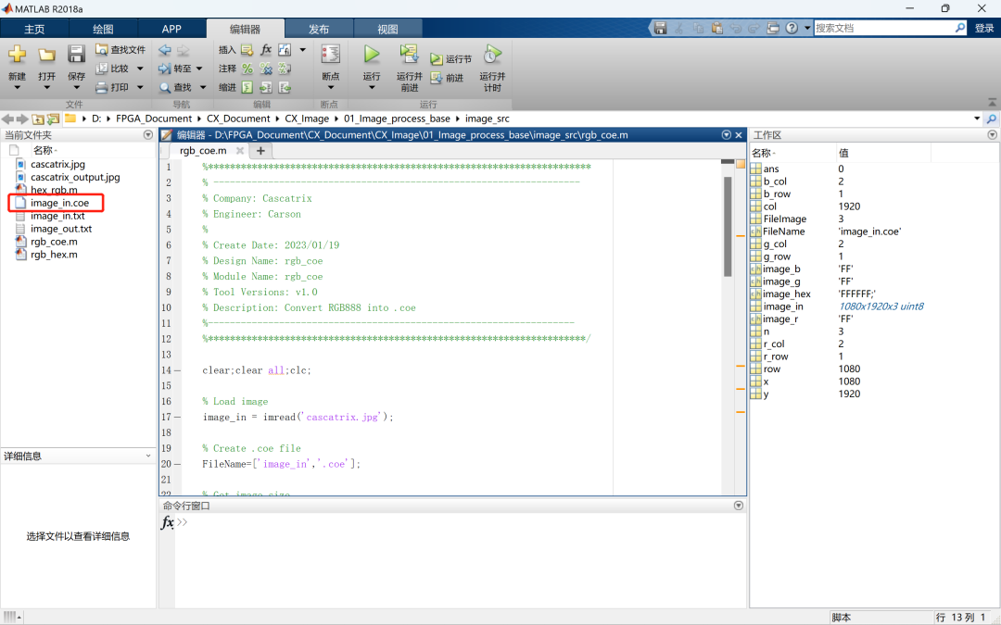Expand the Compare dropdown arrow
The height and width of the screenshot is (625, 1001).
(x=140, y=69)
